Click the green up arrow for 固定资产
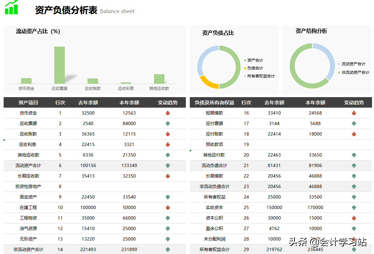Screen dimensions: 374x254 pos(168,197)
